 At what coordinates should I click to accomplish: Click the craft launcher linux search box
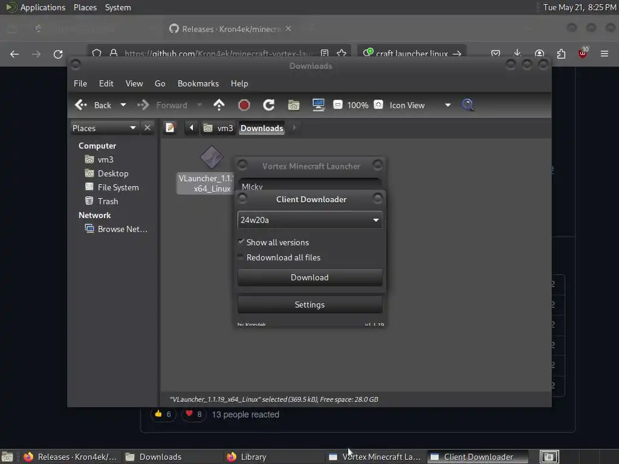point(412,54)
